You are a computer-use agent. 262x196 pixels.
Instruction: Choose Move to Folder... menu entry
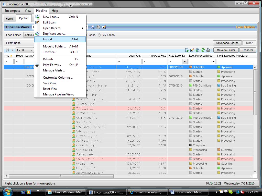pyautogui.click(x=60, y=46)
